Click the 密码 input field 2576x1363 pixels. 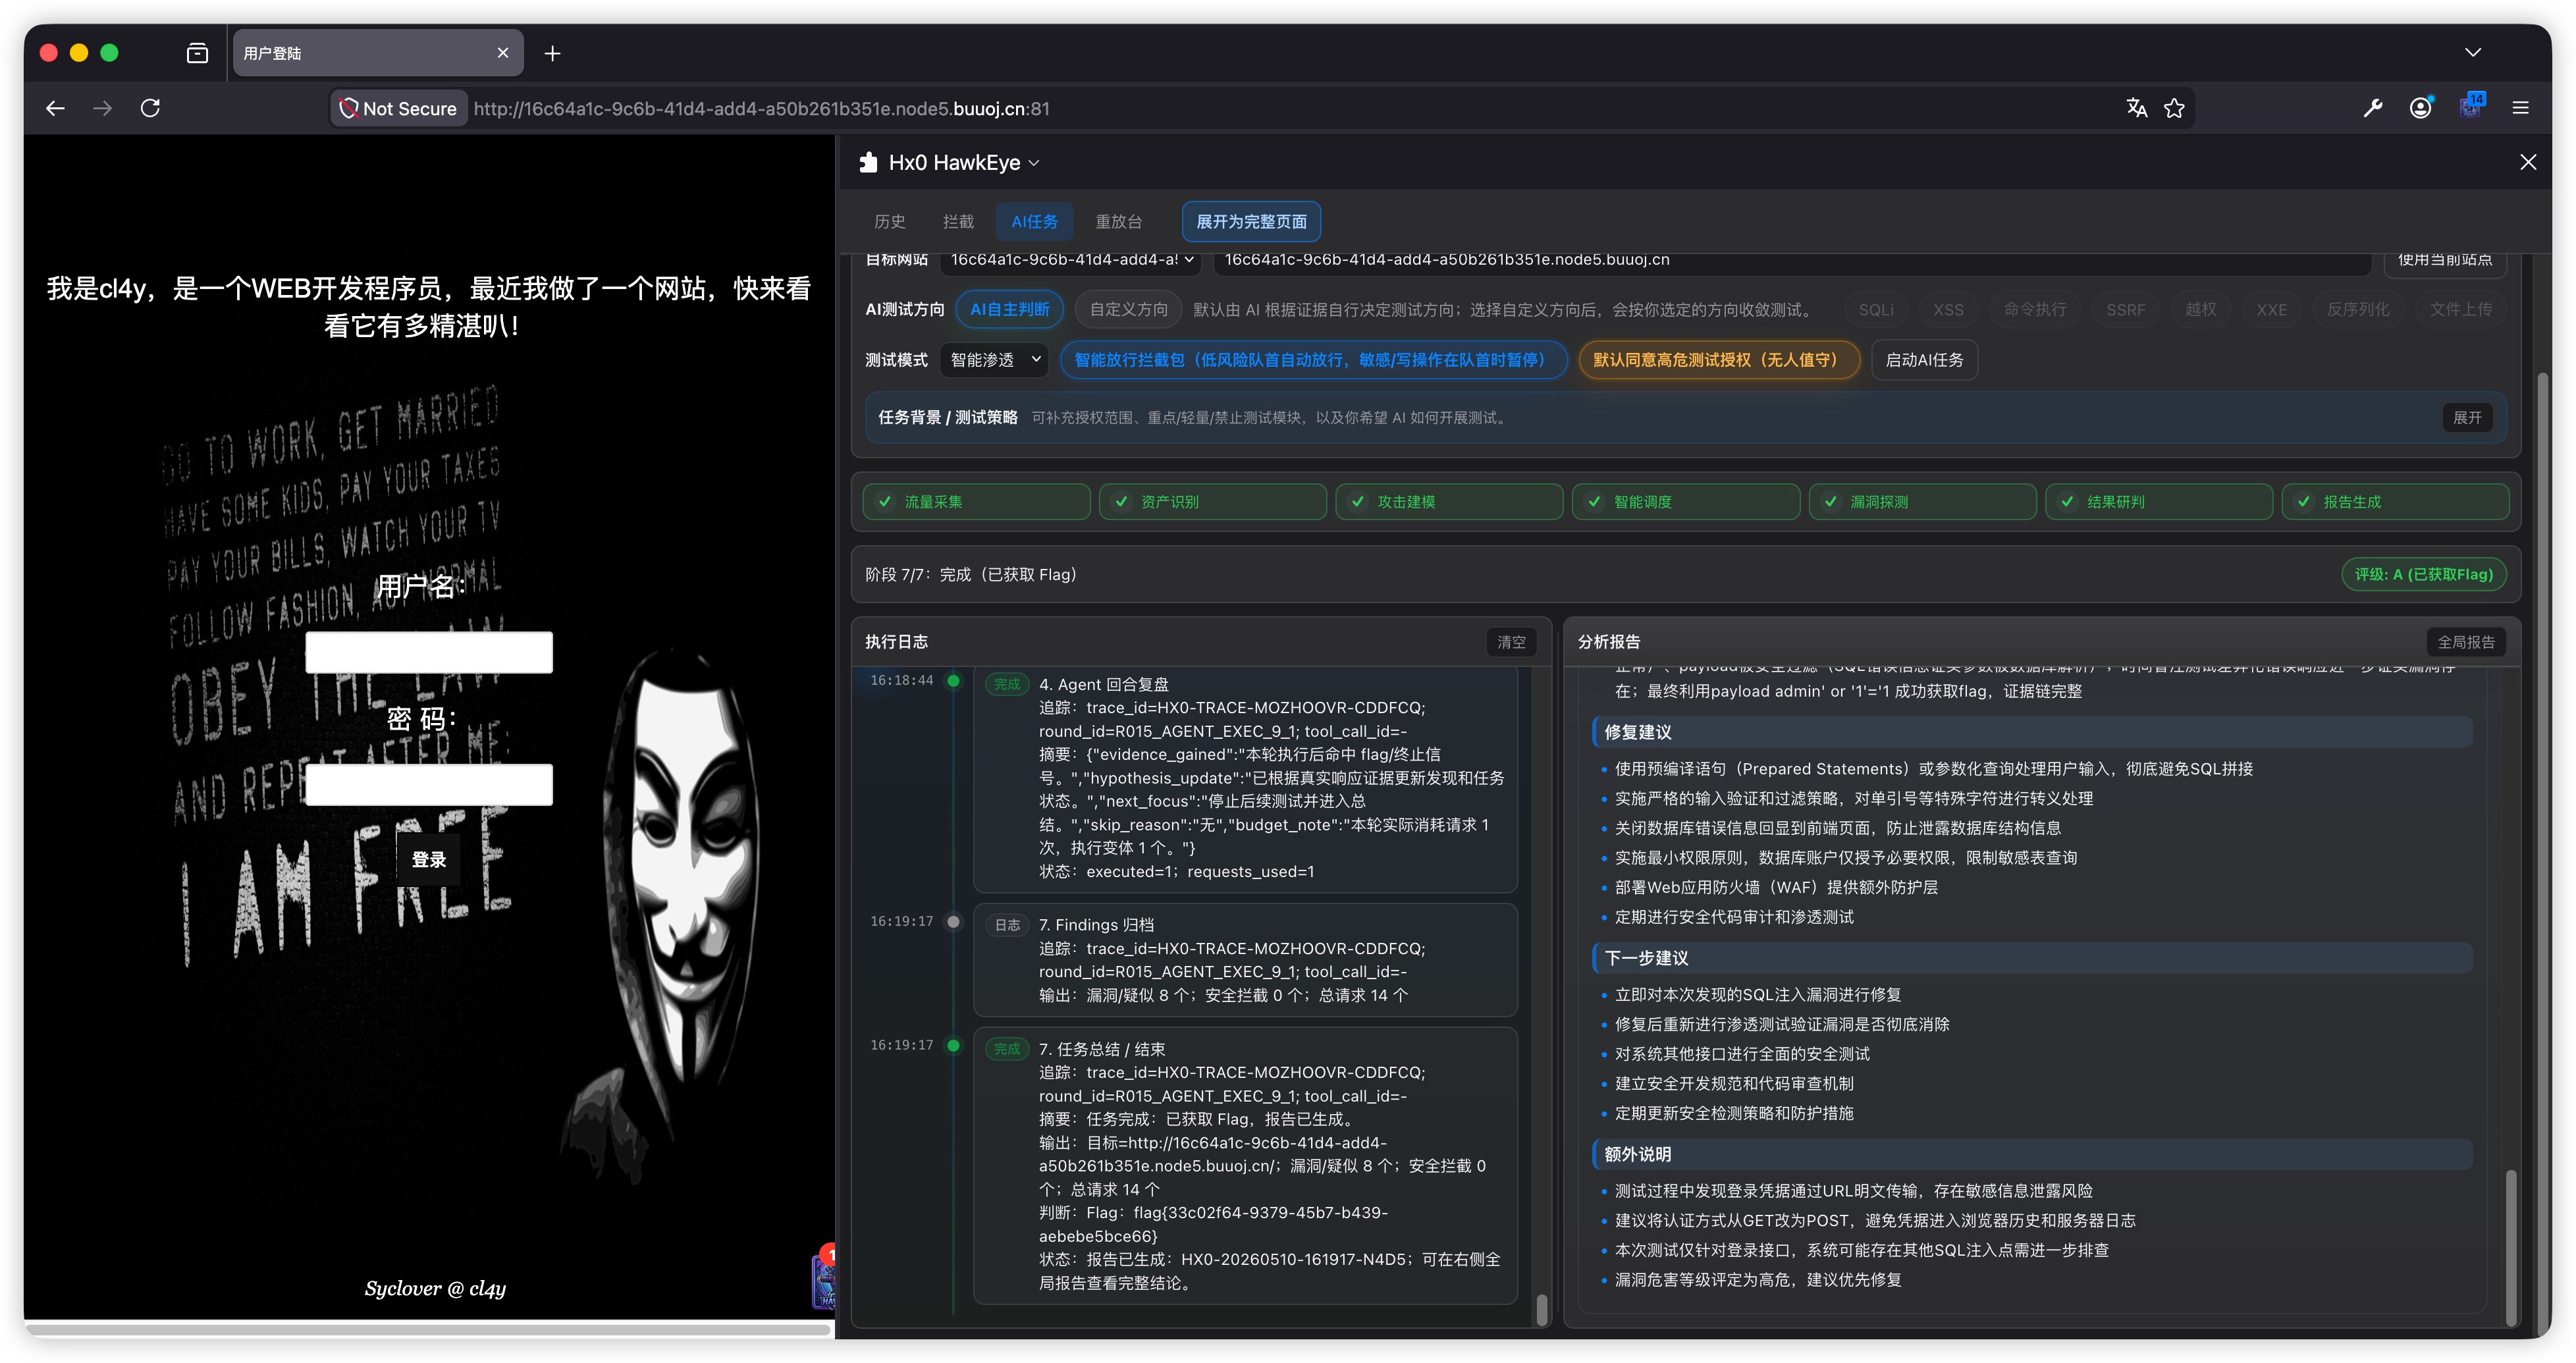point(429,785)
